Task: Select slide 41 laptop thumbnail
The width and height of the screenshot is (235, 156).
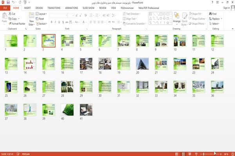Action: coord(86,110)
